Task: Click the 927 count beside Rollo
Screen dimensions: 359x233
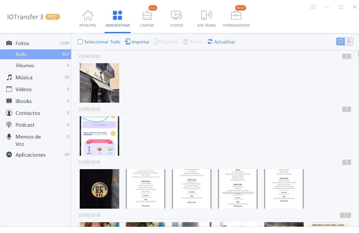Action: (x=66, y=54)
